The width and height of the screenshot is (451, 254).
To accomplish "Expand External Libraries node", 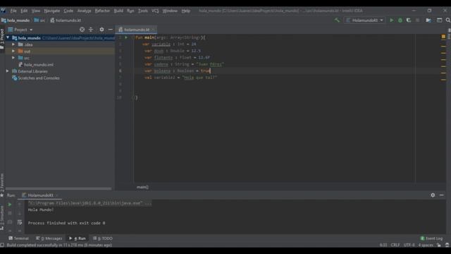I will (x=8, y=71).
